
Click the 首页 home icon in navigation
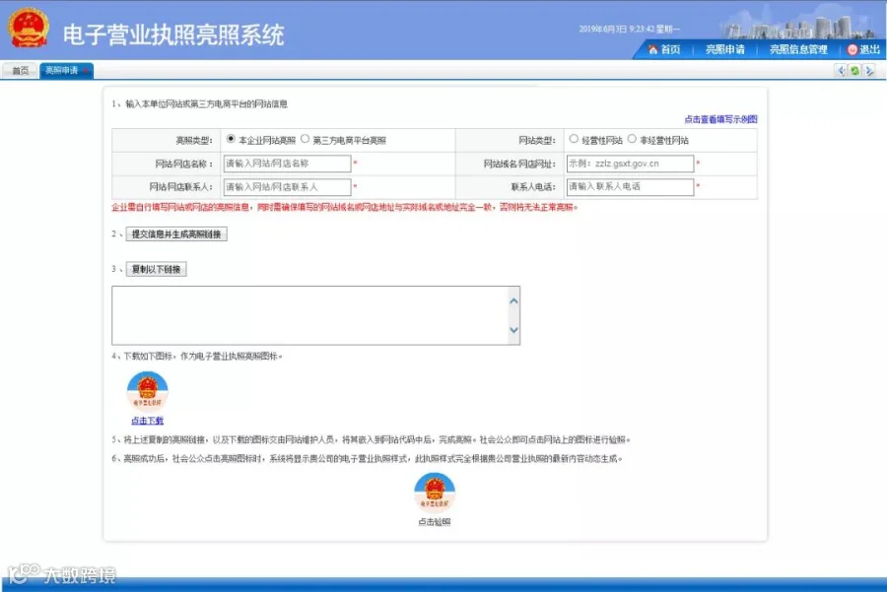click(652, 49)
